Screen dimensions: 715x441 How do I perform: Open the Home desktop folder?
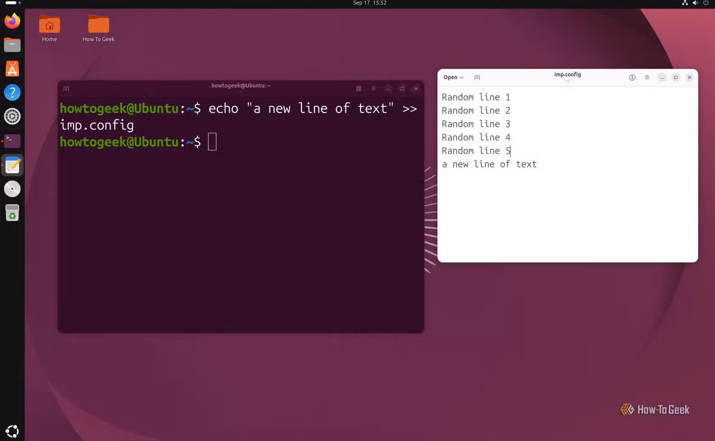click(49, 28)
